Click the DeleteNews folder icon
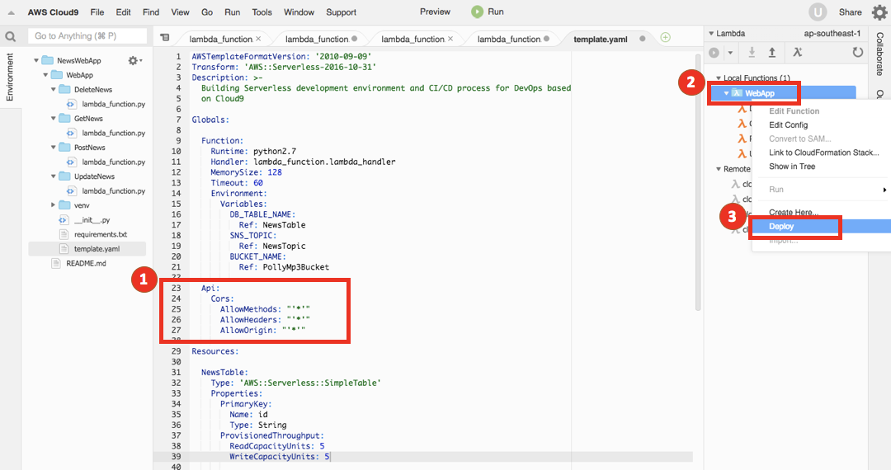The width and height of the screenshot is (891, 470). 65,89
